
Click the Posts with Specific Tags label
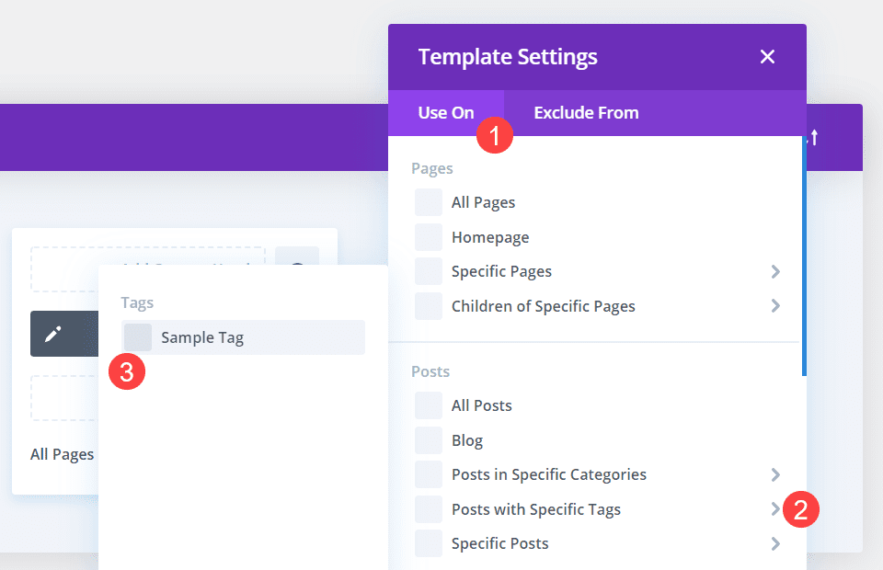(536, 509)
